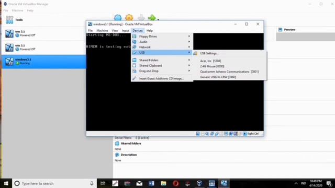Click hard disk activity icon in VM status bar
335x188 pixels.
[x=198, y=134]
